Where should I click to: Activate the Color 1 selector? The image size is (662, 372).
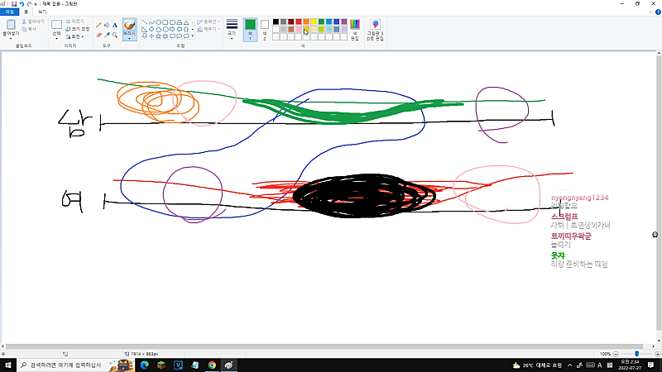[x=250, y=30]
